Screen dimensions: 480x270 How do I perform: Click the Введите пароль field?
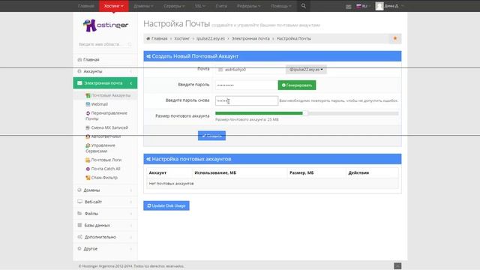click(247, 85)
